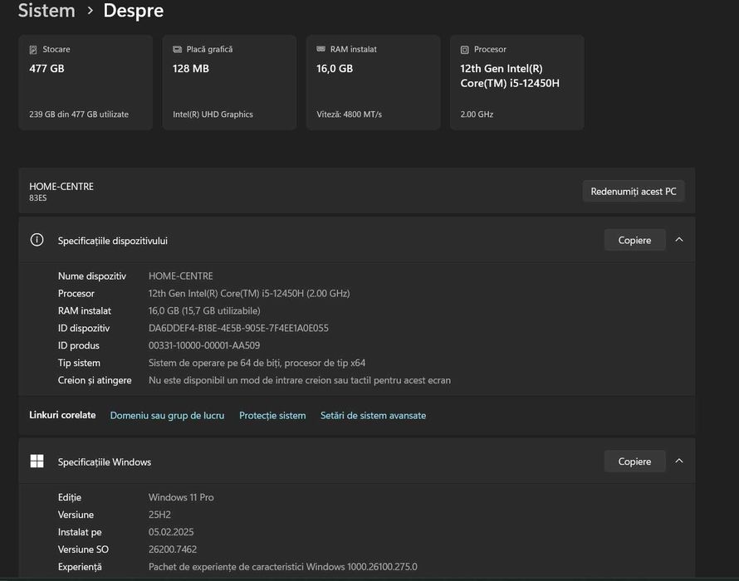This screenshot has width=739, height=581.
Task: Select the 83ES model text
Action: pos(37,198)
